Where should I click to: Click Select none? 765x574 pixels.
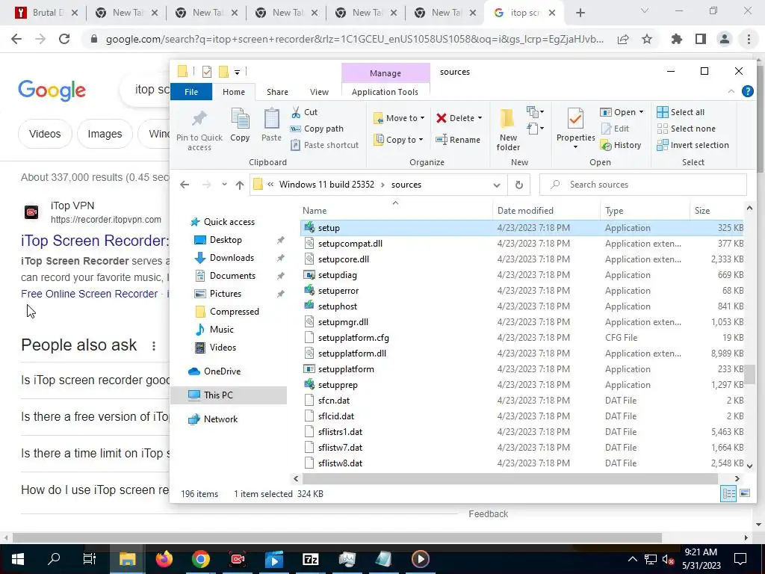687,129
